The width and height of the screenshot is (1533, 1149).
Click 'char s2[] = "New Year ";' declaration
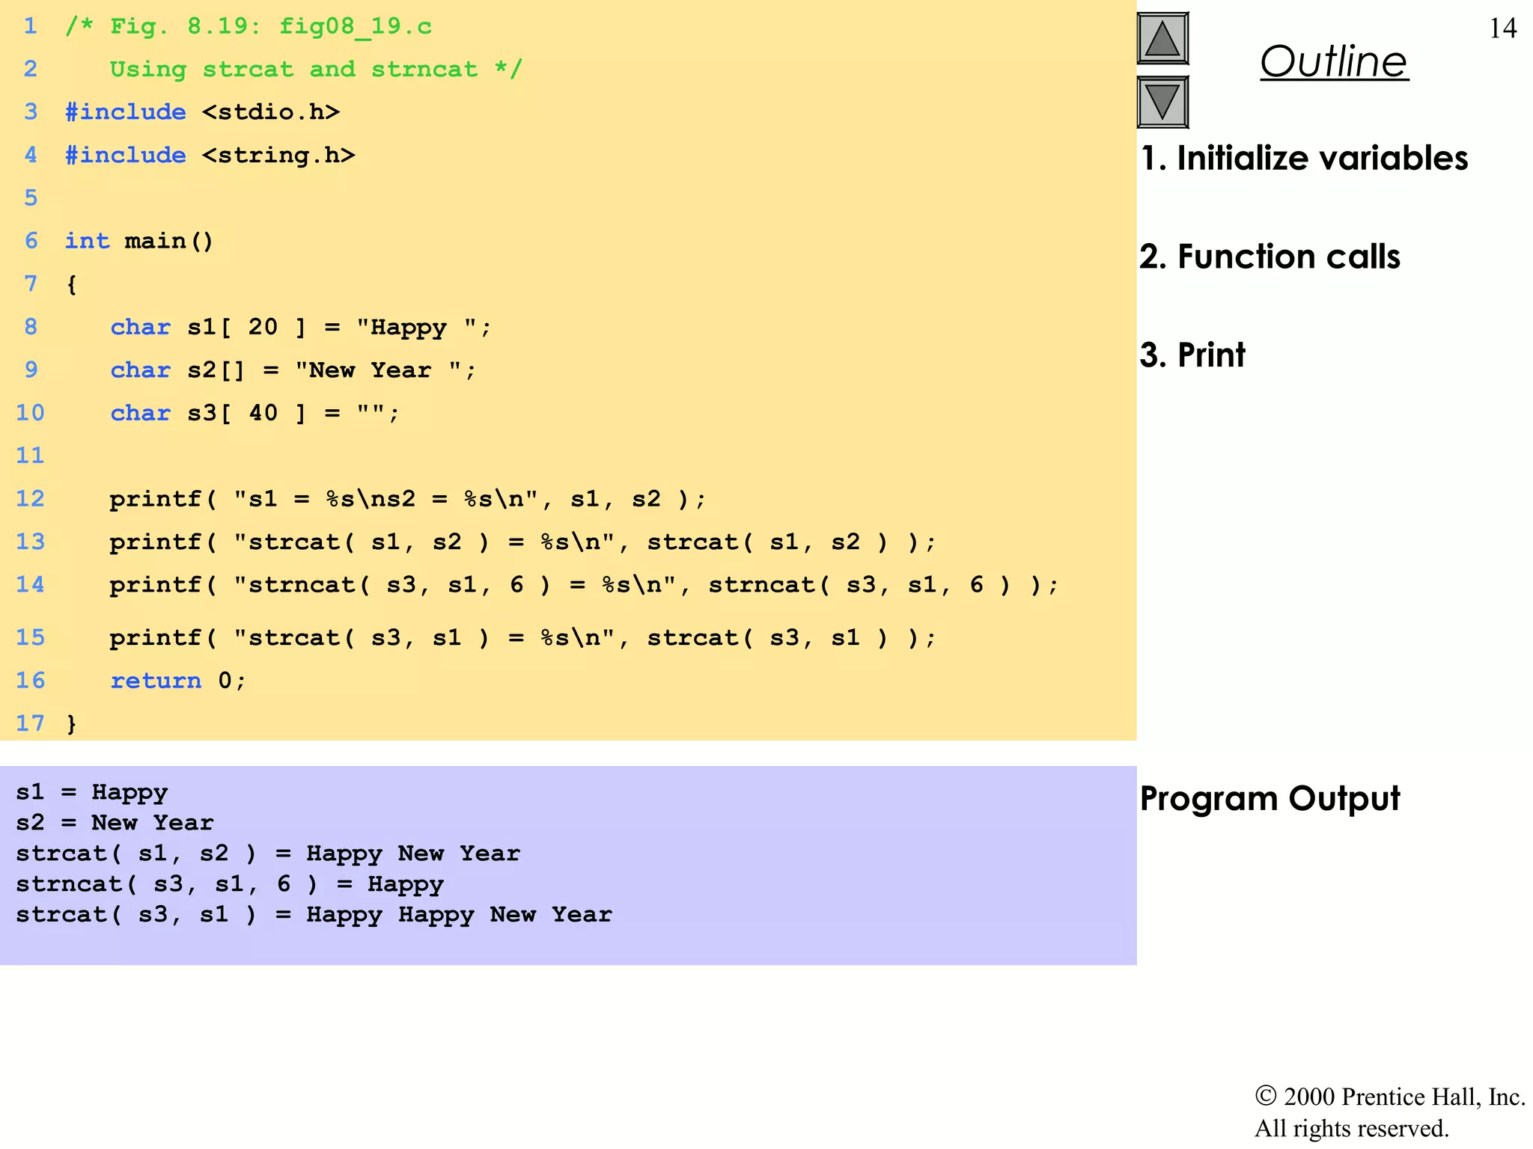[293, 370]
